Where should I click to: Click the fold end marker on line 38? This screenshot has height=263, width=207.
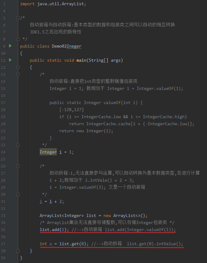point(18,251)
